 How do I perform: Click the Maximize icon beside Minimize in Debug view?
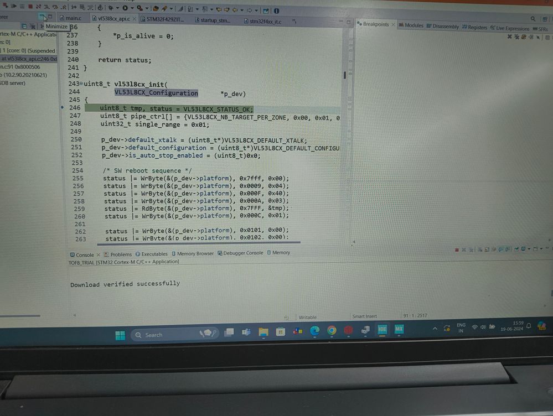(50, 16)
